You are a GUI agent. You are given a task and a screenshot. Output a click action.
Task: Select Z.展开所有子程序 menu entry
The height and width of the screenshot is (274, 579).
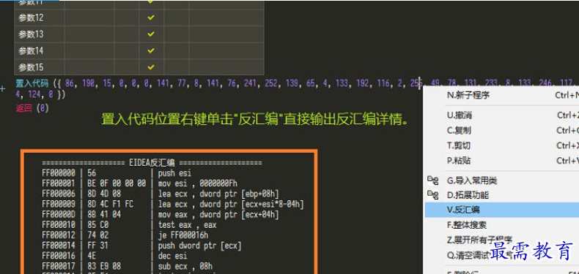click(479, 240)
